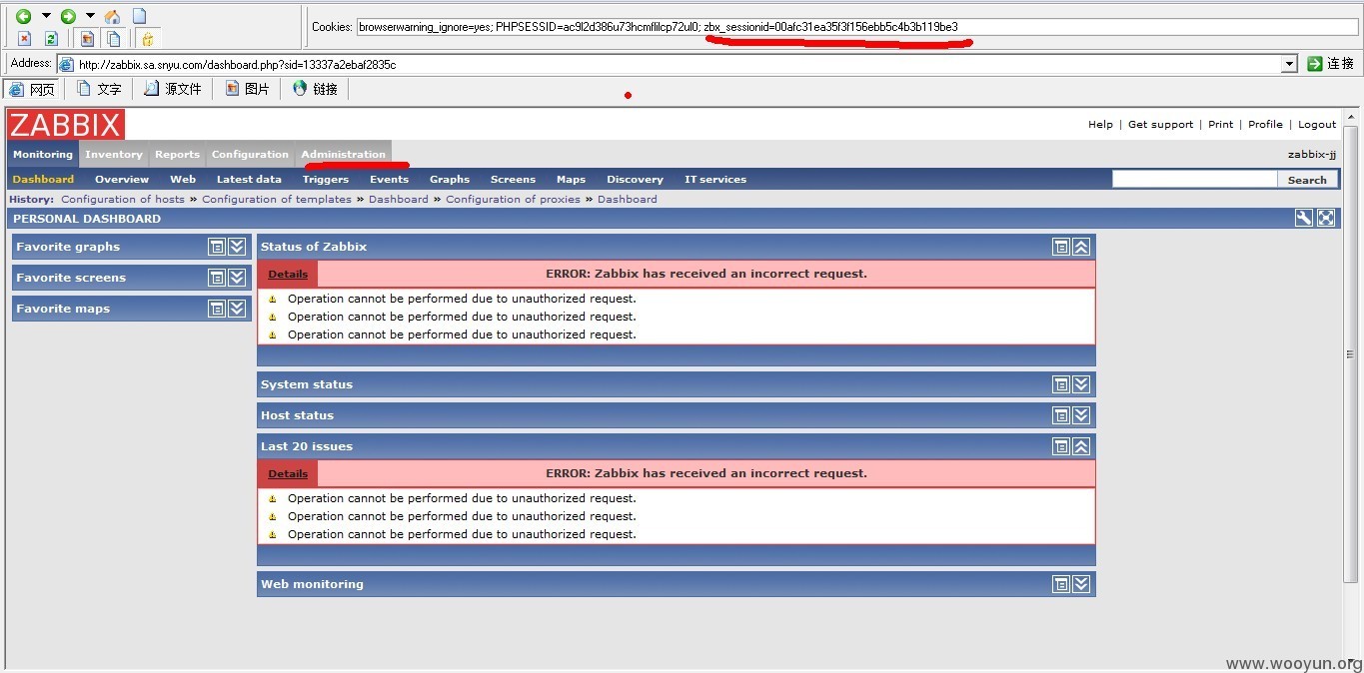Open the Last 20 issues widget menu icon

[1061, 446]
